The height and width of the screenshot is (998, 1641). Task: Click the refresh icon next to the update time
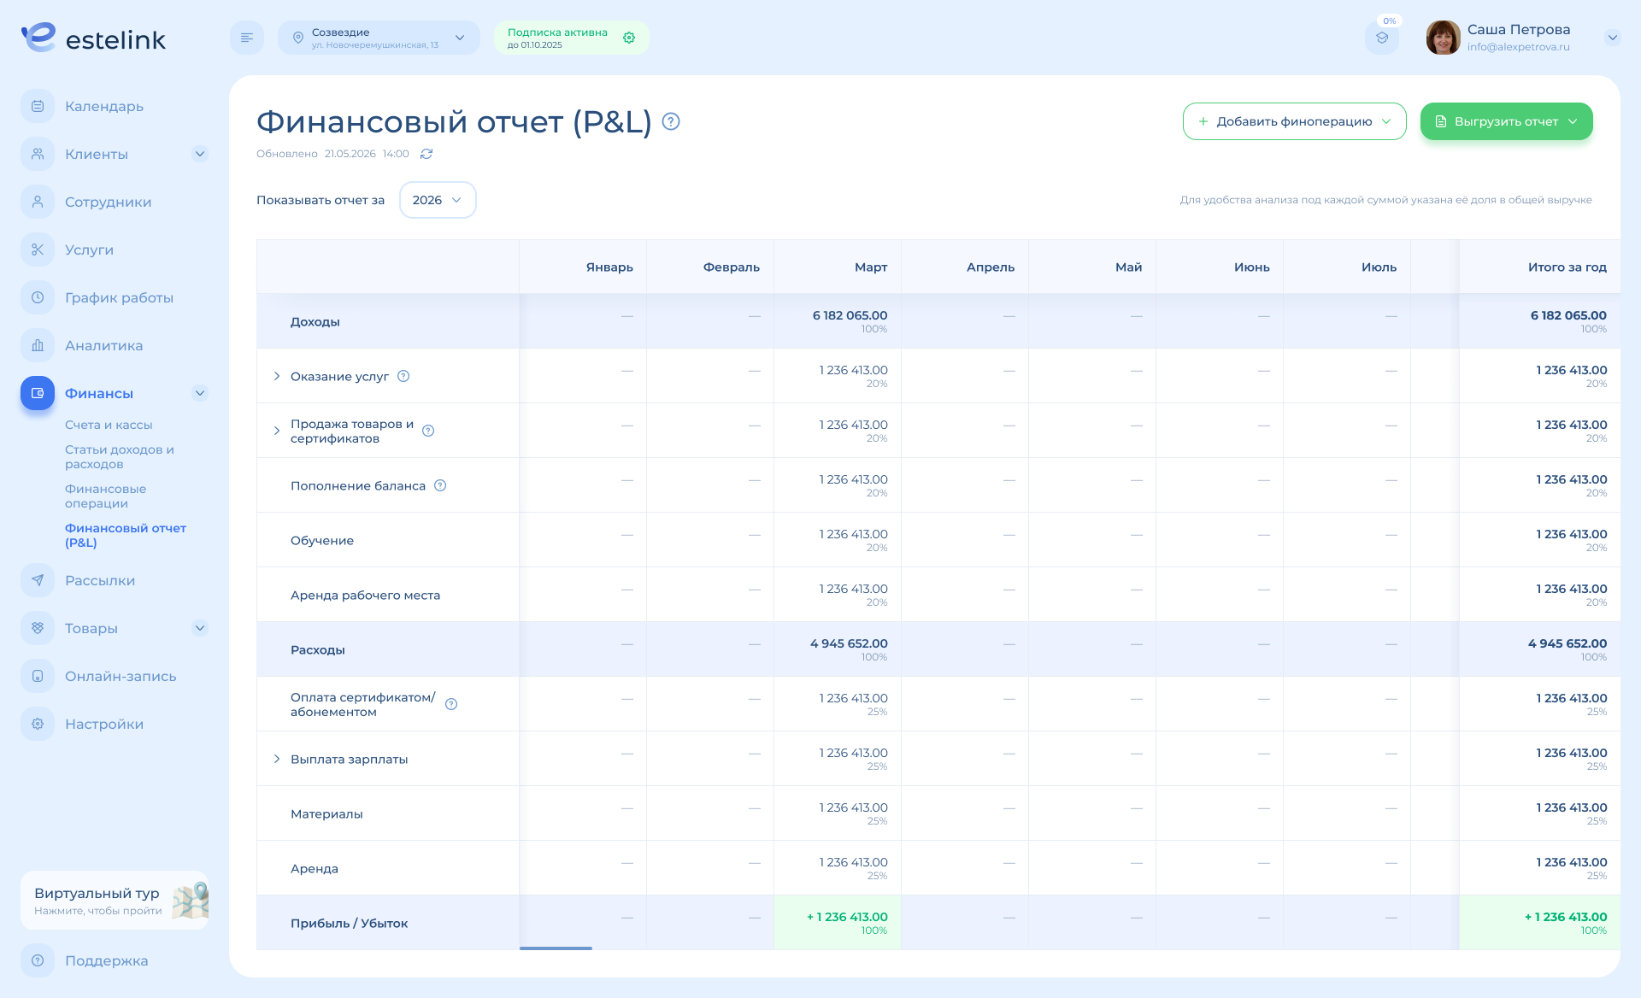(x=426, y=154)
